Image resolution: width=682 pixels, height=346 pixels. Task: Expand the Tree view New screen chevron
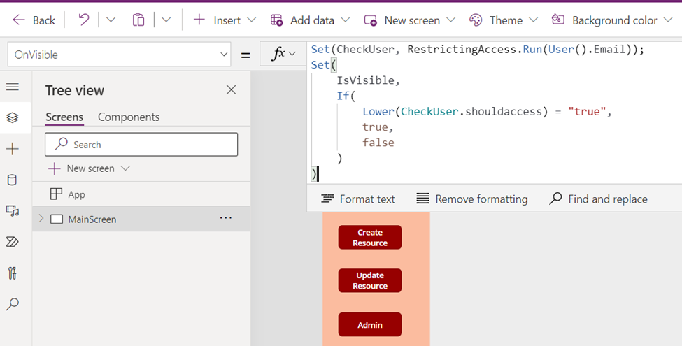125,168
